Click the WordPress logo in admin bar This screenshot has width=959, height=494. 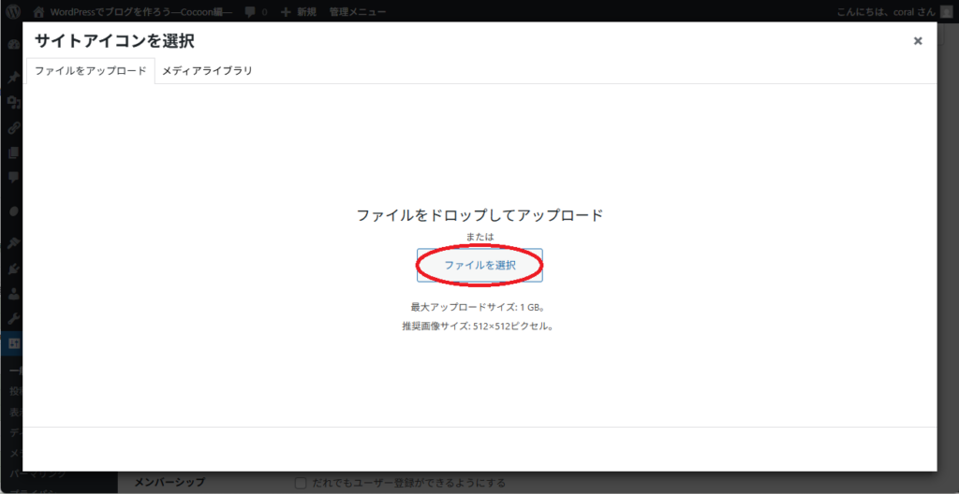point(15,11)
